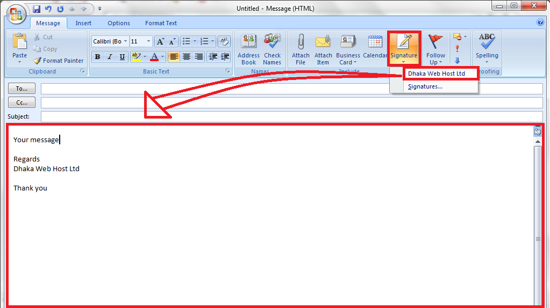
Task: Set High Importance exclamation mark
Action: click(457, 49)
